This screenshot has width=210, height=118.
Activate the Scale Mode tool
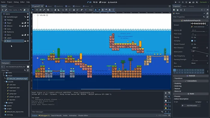point(44,10)
